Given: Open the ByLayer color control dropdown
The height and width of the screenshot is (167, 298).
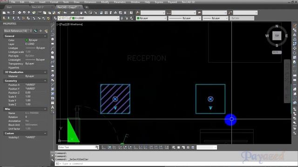Looking at the screenshot, I should (165, 18).
